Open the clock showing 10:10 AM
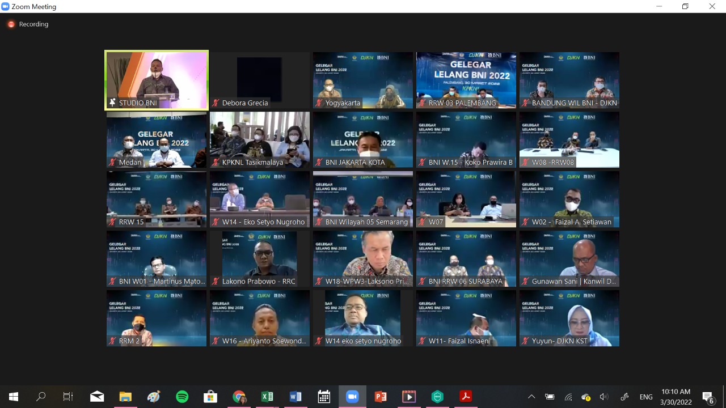 (676, 397)
